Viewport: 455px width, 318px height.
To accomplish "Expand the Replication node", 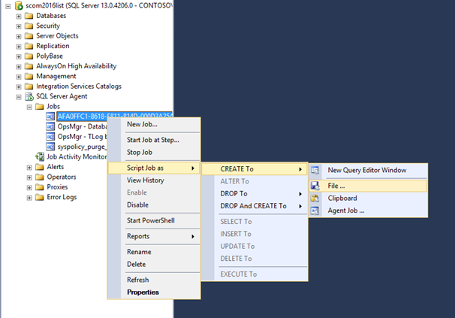I will point(19,47).
